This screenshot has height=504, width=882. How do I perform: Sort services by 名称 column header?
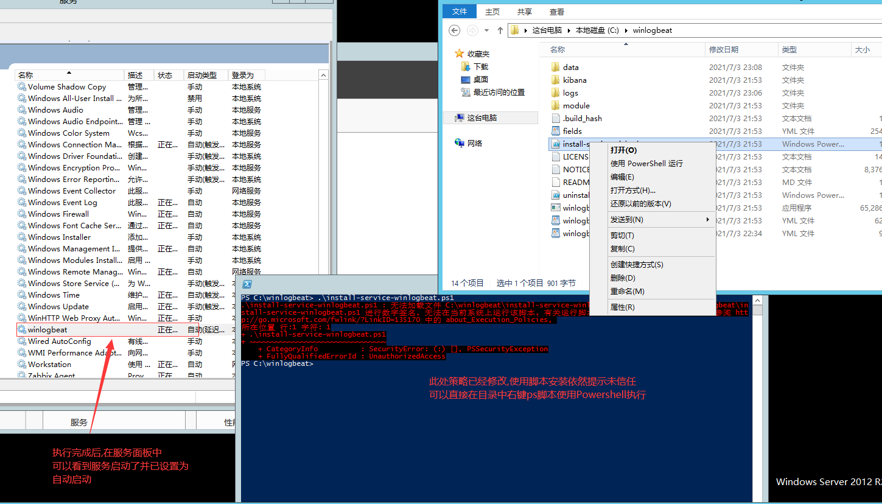[70, 75]
